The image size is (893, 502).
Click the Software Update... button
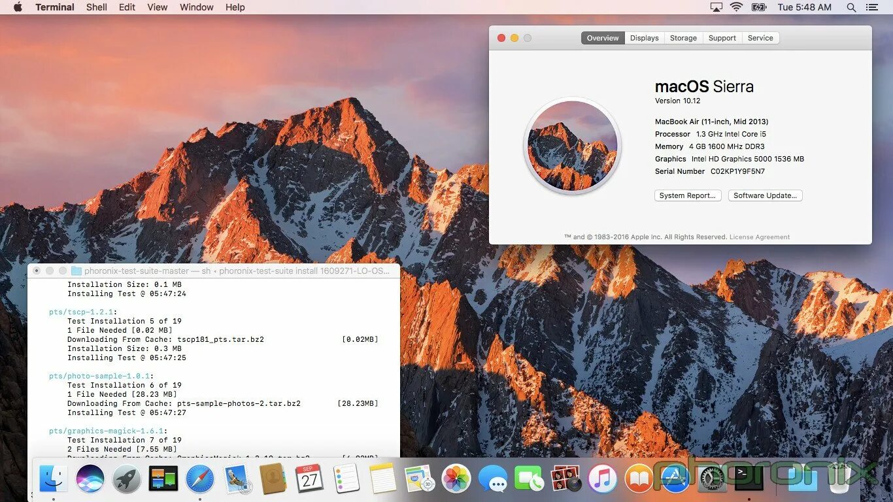(765, 195)
